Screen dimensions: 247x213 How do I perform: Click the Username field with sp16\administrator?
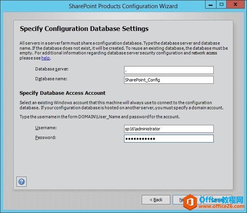[168, 129]
